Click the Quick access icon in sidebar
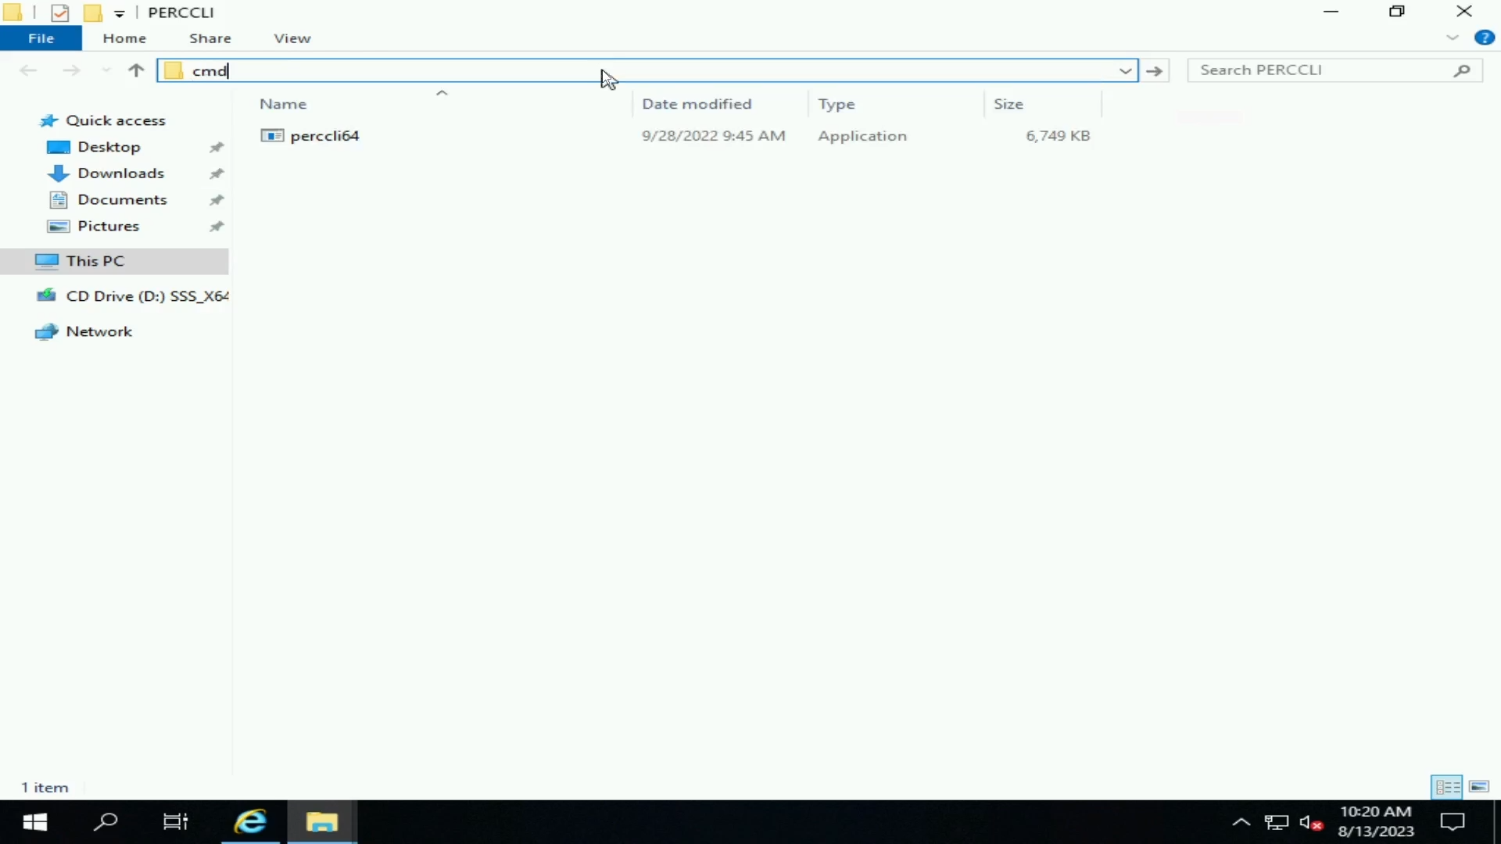 pos(48,119)
